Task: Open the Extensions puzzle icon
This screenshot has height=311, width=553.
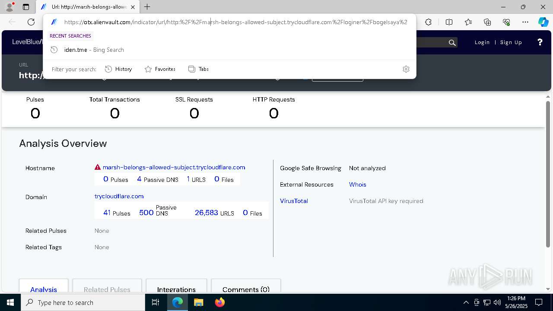Action: [428, 22]
